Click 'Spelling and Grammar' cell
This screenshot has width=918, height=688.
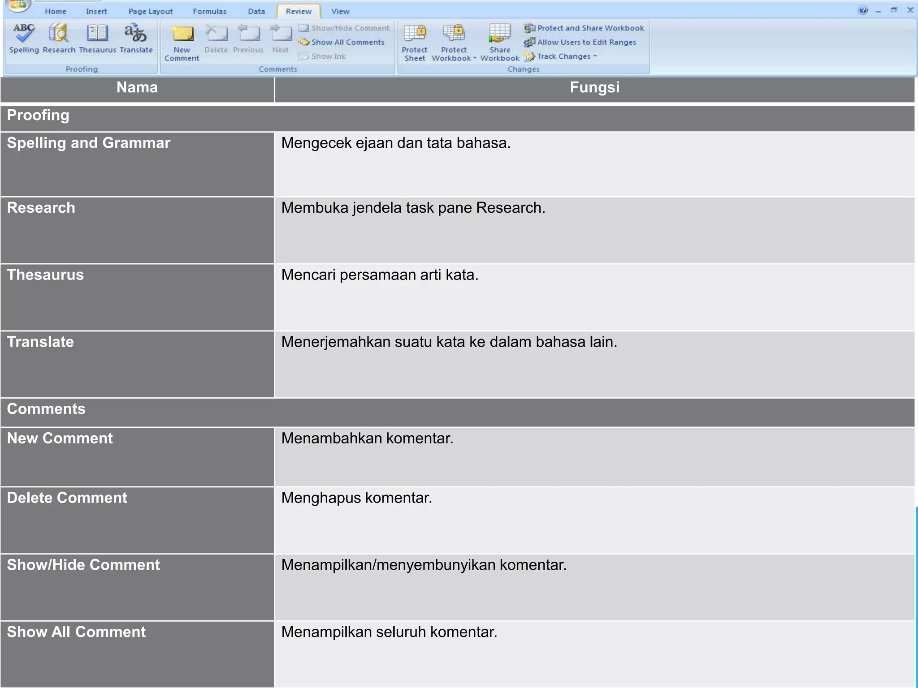(137, 164)
